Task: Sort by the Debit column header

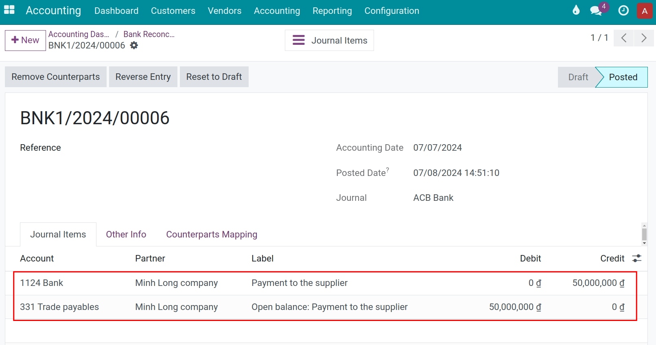Action: [x=530, y=258]
